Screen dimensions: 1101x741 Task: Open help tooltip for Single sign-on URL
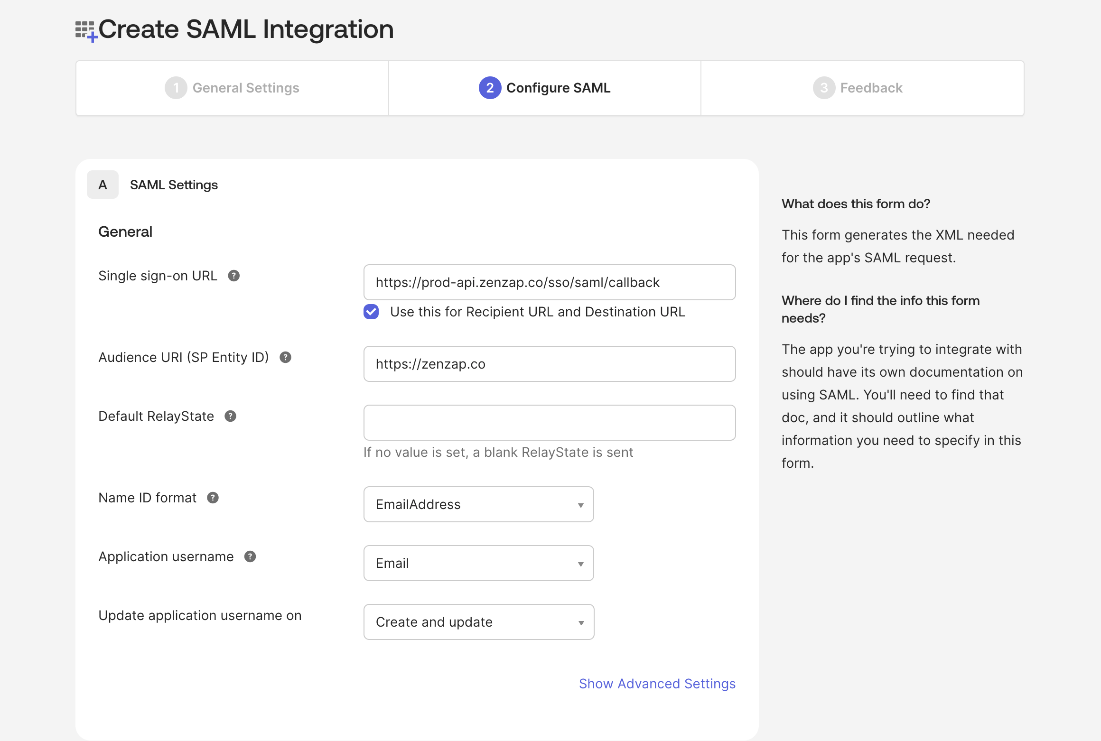(x=233, y=275)
